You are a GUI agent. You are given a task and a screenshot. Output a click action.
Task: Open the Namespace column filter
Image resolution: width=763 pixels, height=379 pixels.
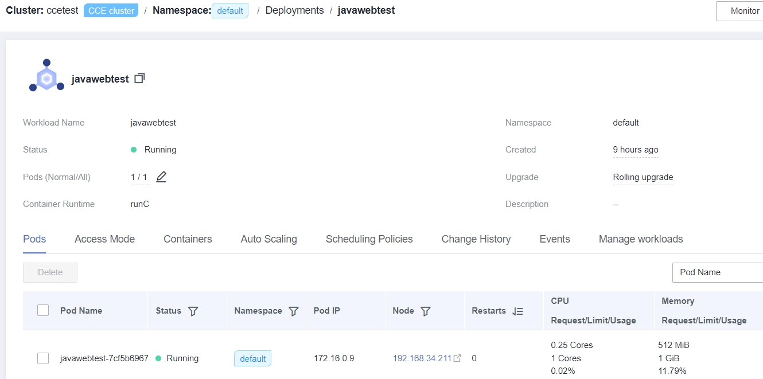click(x=293, y=311)
